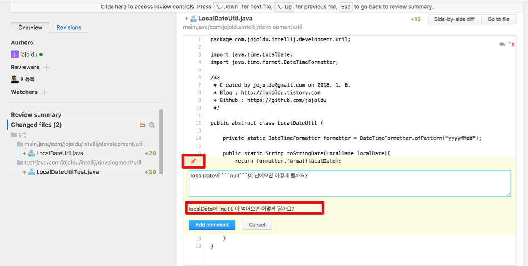Click line number 12 in the gutter
Screen dimensions: 528x266
[198, 123]
